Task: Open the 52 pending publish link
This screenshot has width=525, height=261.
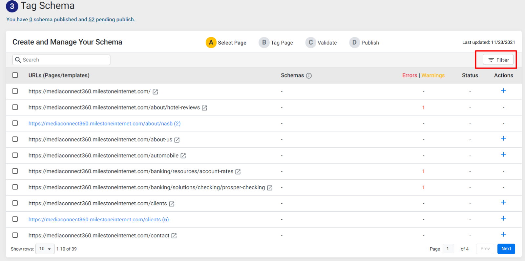Action: coord(92,20)
